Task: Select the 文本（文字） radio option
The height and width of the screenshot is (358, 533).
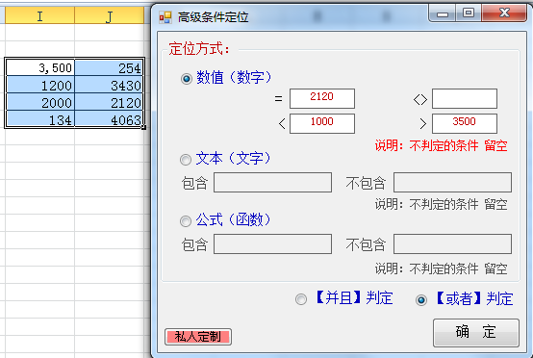Action: 186,160
